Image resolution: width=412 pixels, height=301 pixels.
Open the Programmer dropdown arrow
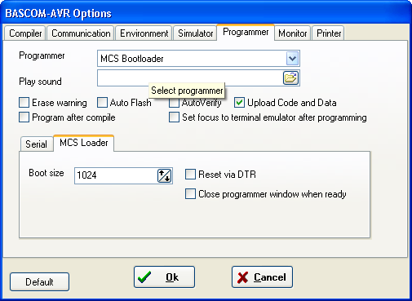click(x=292, y=59)
